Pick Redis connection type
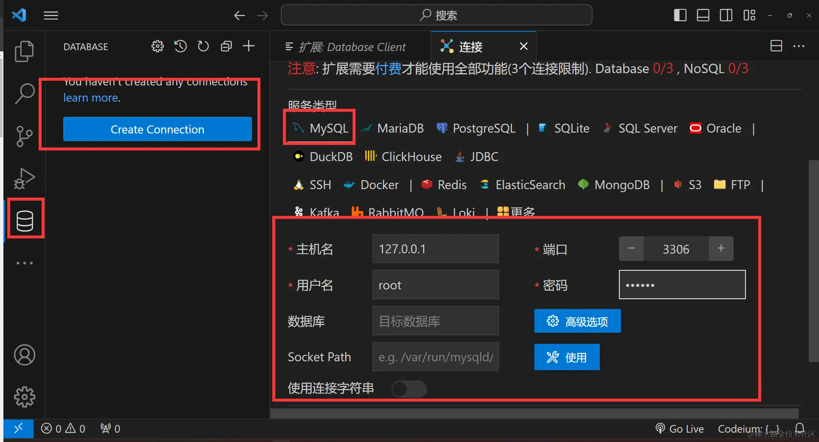Viewport: 819px width, 442px height. tap(444, 185)
